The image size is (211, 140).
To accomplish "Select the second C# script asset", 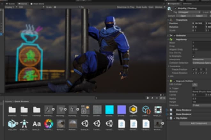I will 134,123.
